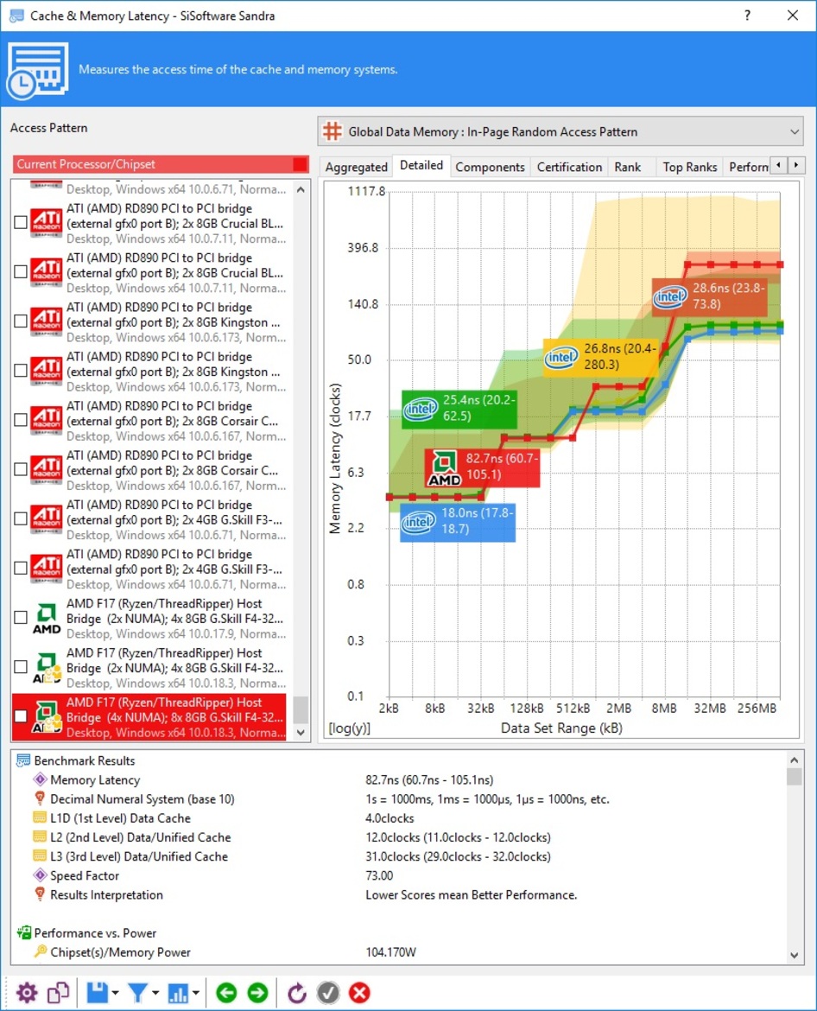Click the Intel 26.8ns yellow chart label
This screenshot has height=1011, width=817.
pos(601,357)
